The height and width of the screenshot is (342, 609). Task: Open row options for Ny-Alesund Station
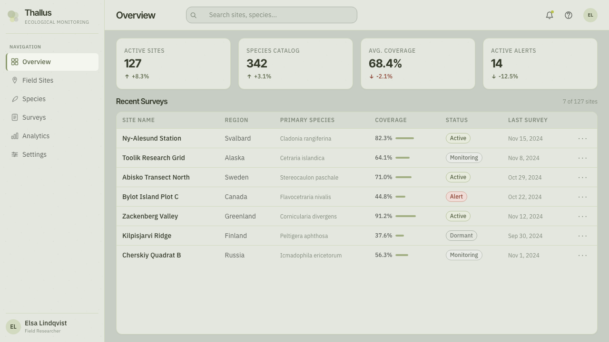pos(583,138)
